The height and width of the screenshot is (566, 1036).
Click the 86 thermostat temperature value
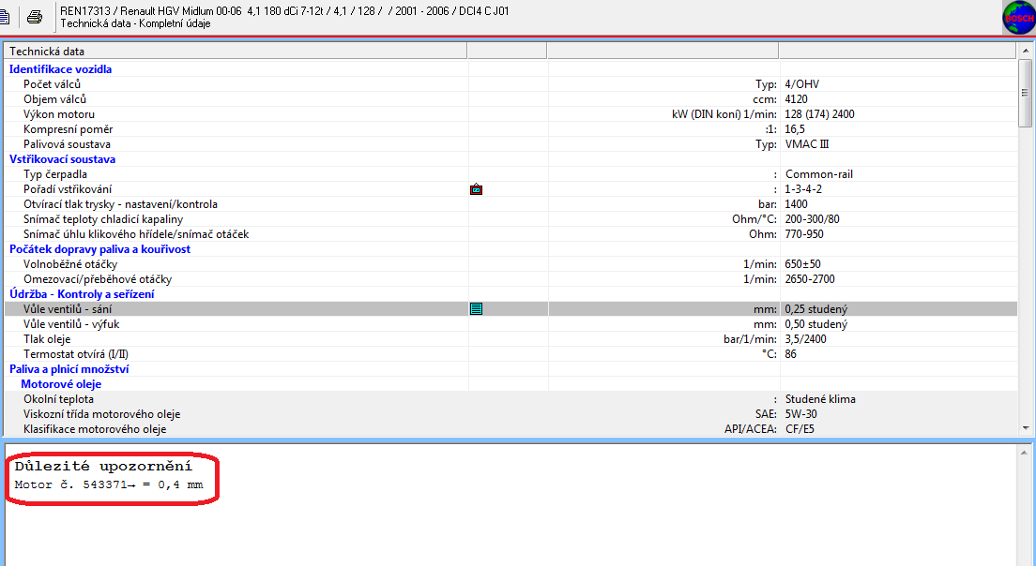pos(790,354)
